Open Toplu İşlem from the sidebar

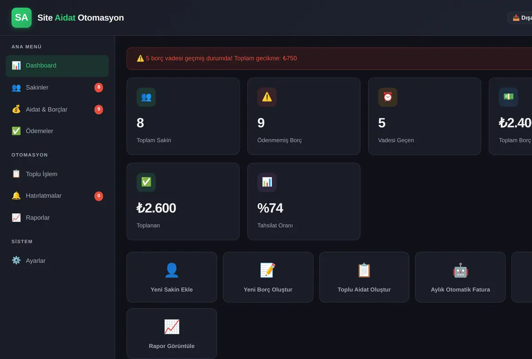[x=57, y=174]
